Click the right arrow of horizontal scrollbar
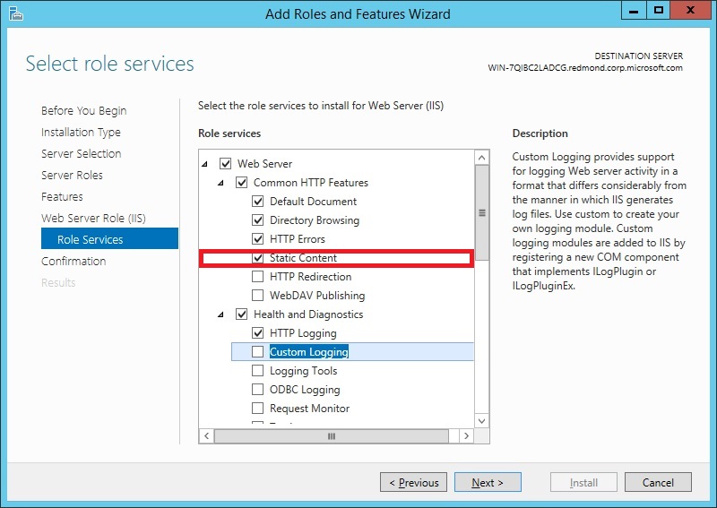This screenshot has height=508, width=717. (466, 435)
